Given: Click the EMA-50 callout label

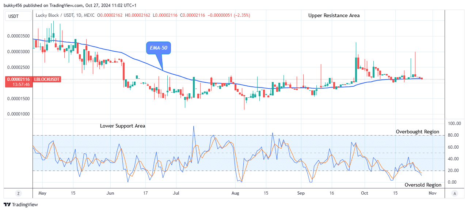Looking at the screenshot, I should (x=158, y=47).
